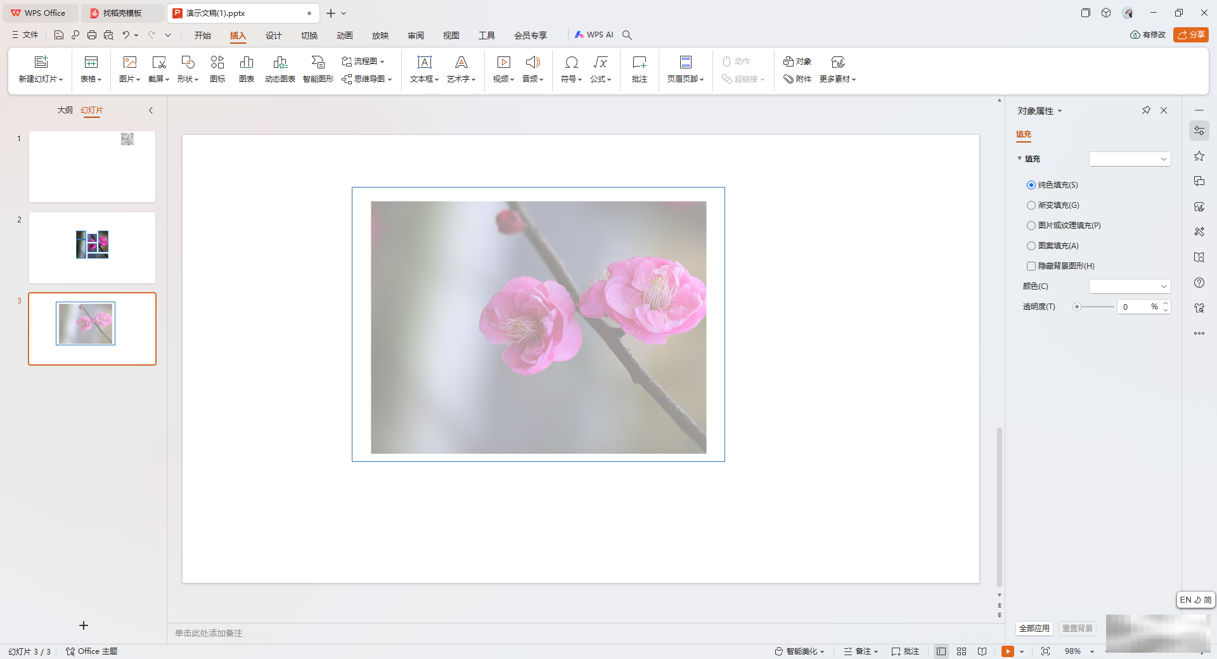Open the 审阅 review tab
Image resolution: width=1217 pixels, height=659 pixels.
tap(416, 35)
